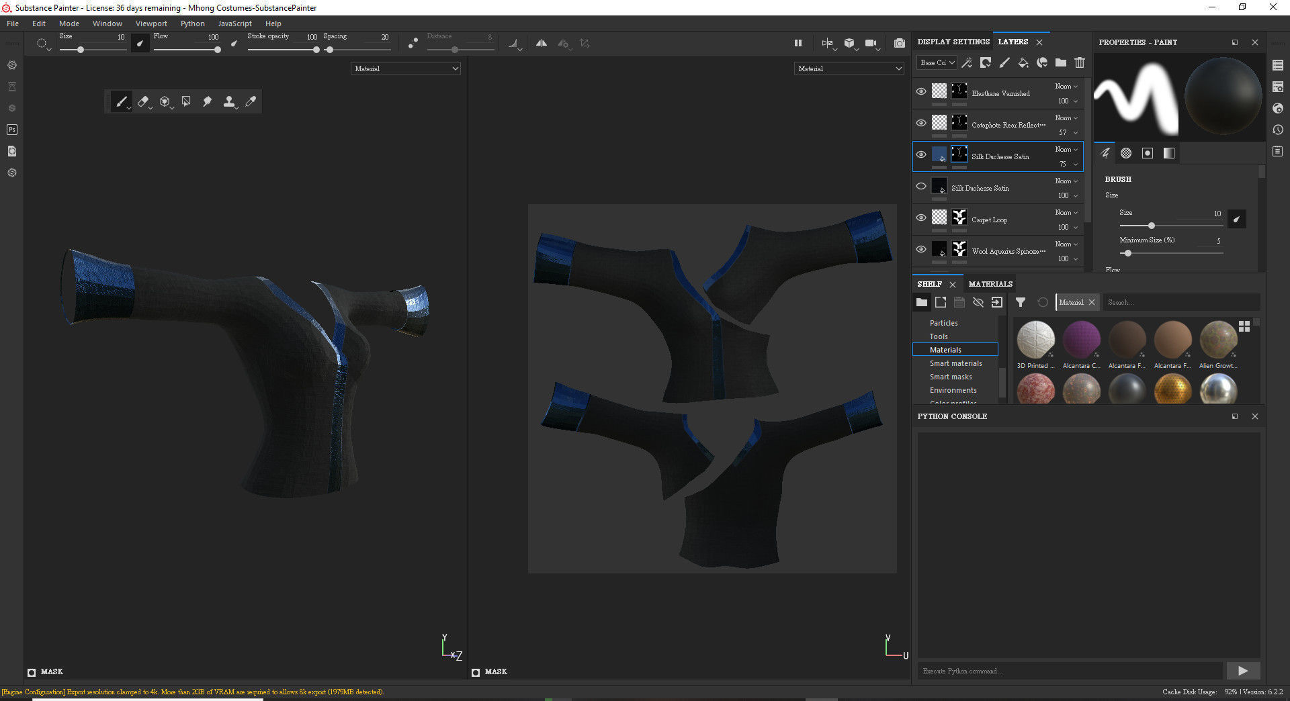Open the Stencil properties section icon
Image resolution: width=1290 pixels, height=701 pixels.
pos(1148,153)
